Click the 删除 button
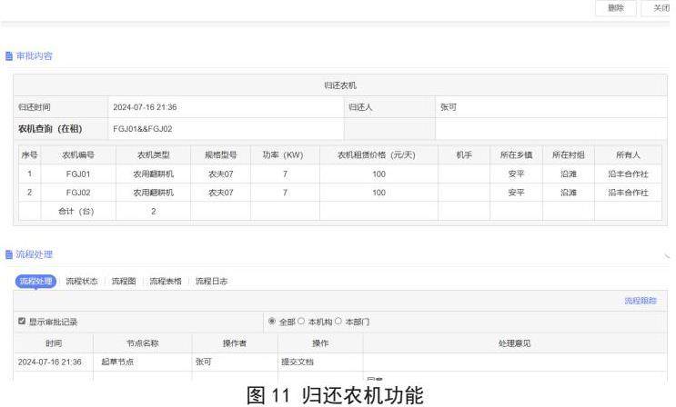This screenshot has width=676, height=407. [x=616, y=7]
